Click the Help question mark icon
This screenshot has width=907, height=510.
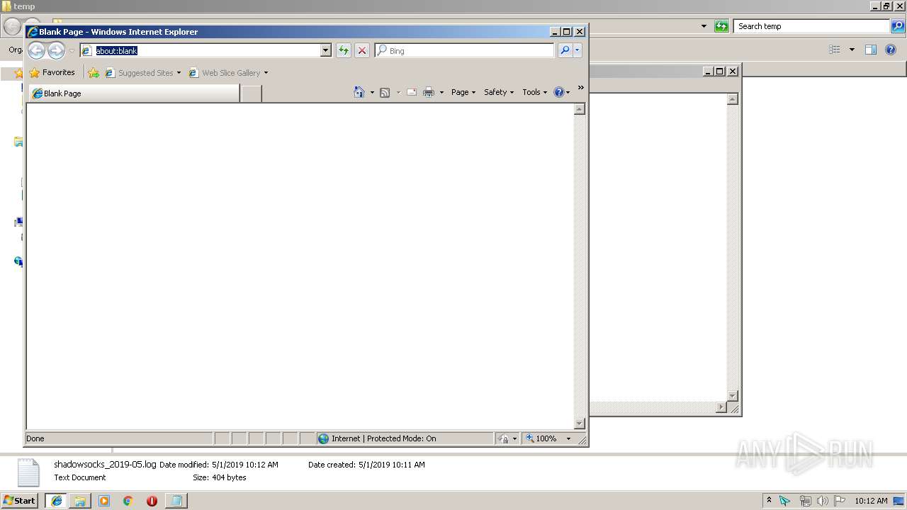pyautogui.click(x=558, y=92)
